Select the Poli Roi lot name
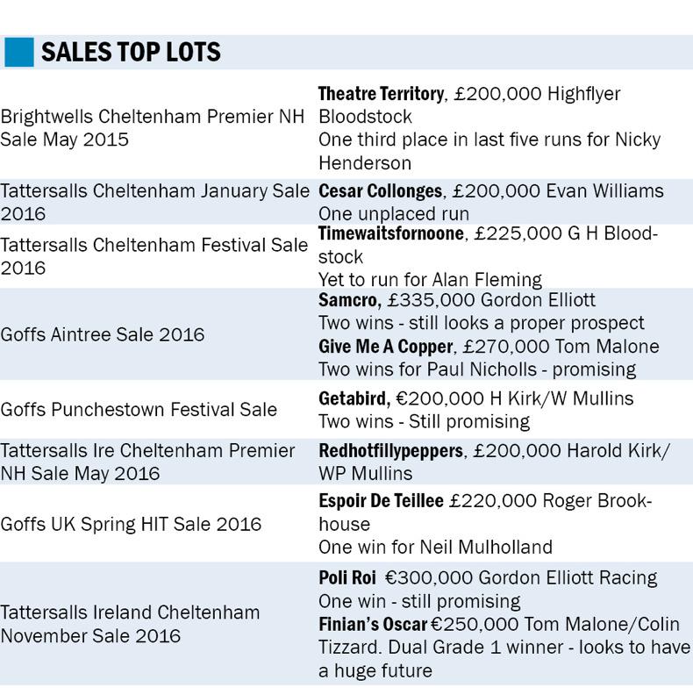The image size is (693, 695). [x=346, y=578]
